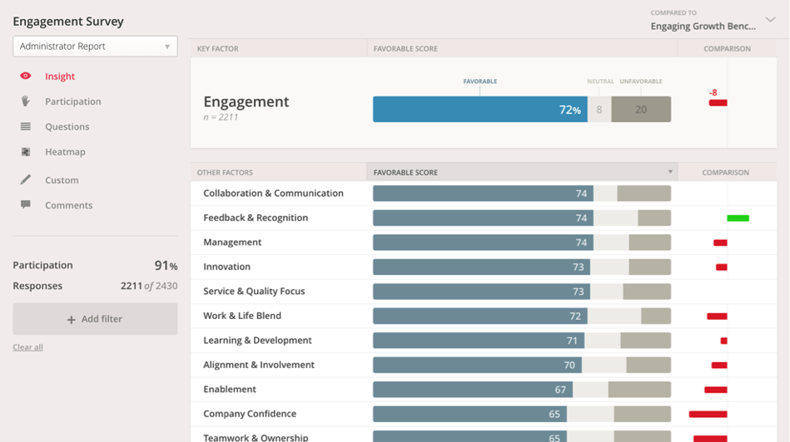
Task: Click the Questions list icon
Action: tap(26, 127)
